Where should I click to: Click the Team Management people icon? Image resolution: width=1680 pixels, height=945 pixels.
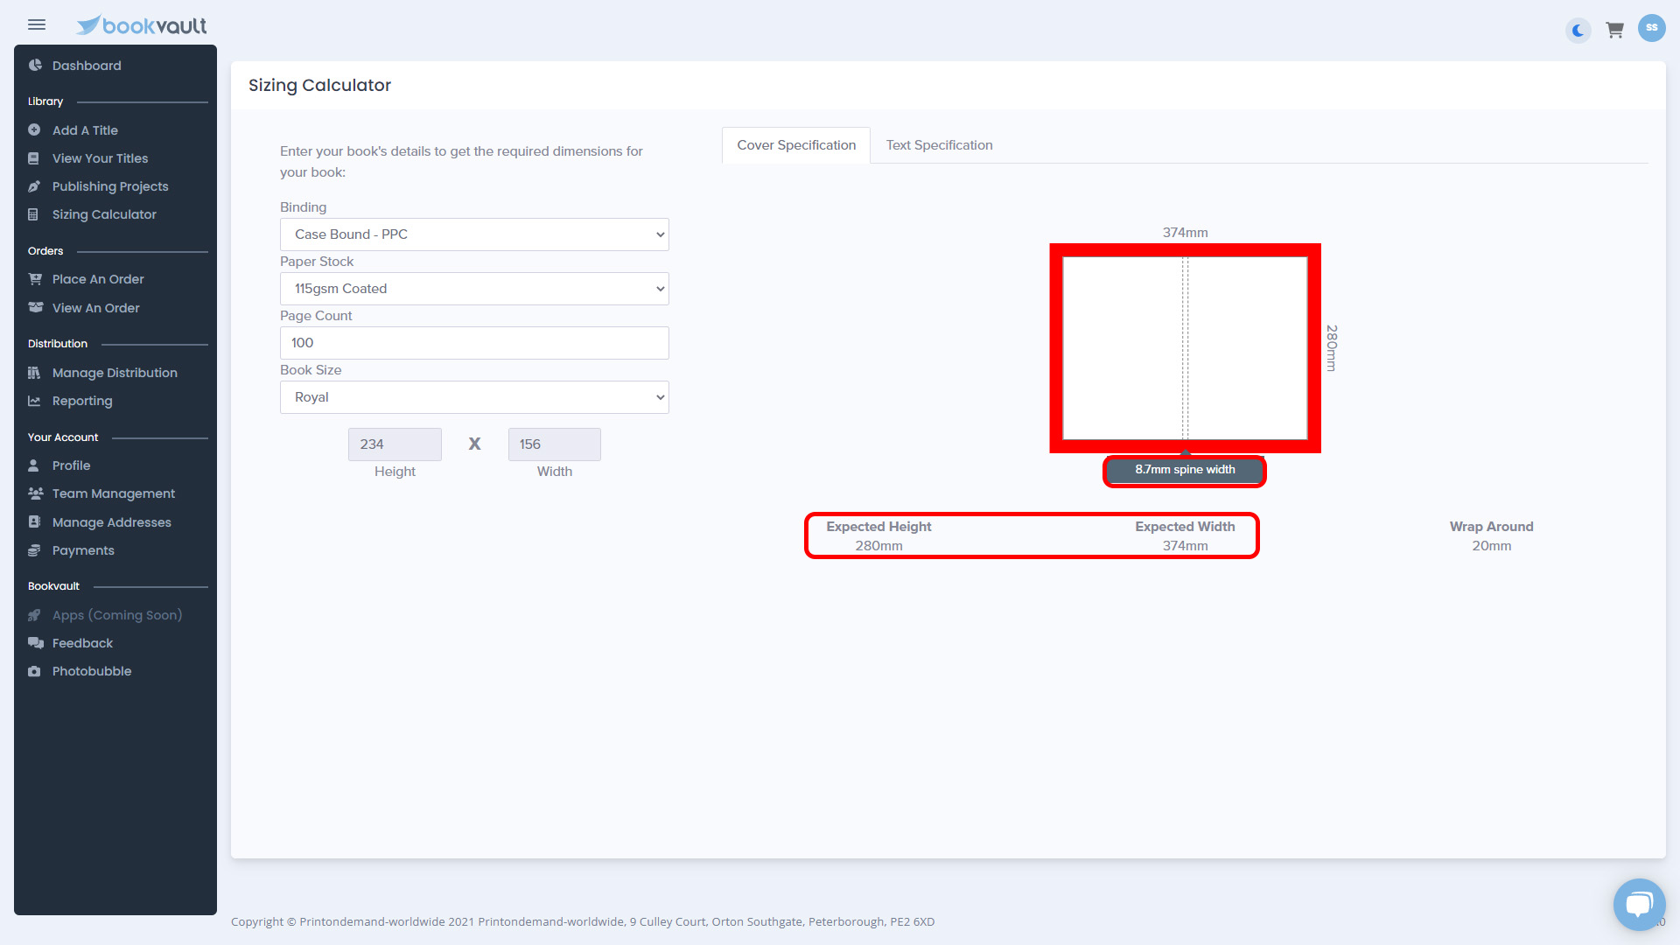point(36,493)
